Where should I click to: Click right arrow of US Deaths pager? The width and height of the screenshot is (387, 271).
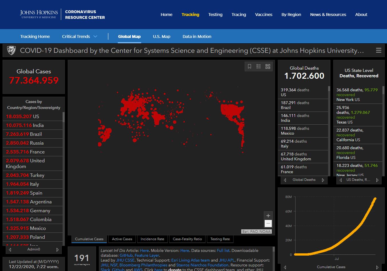[x=377, y=180]
